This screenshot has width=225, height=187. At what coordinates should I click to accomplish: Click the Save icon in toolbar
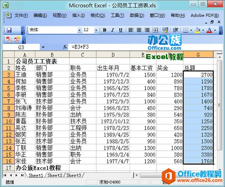point(9,30)
